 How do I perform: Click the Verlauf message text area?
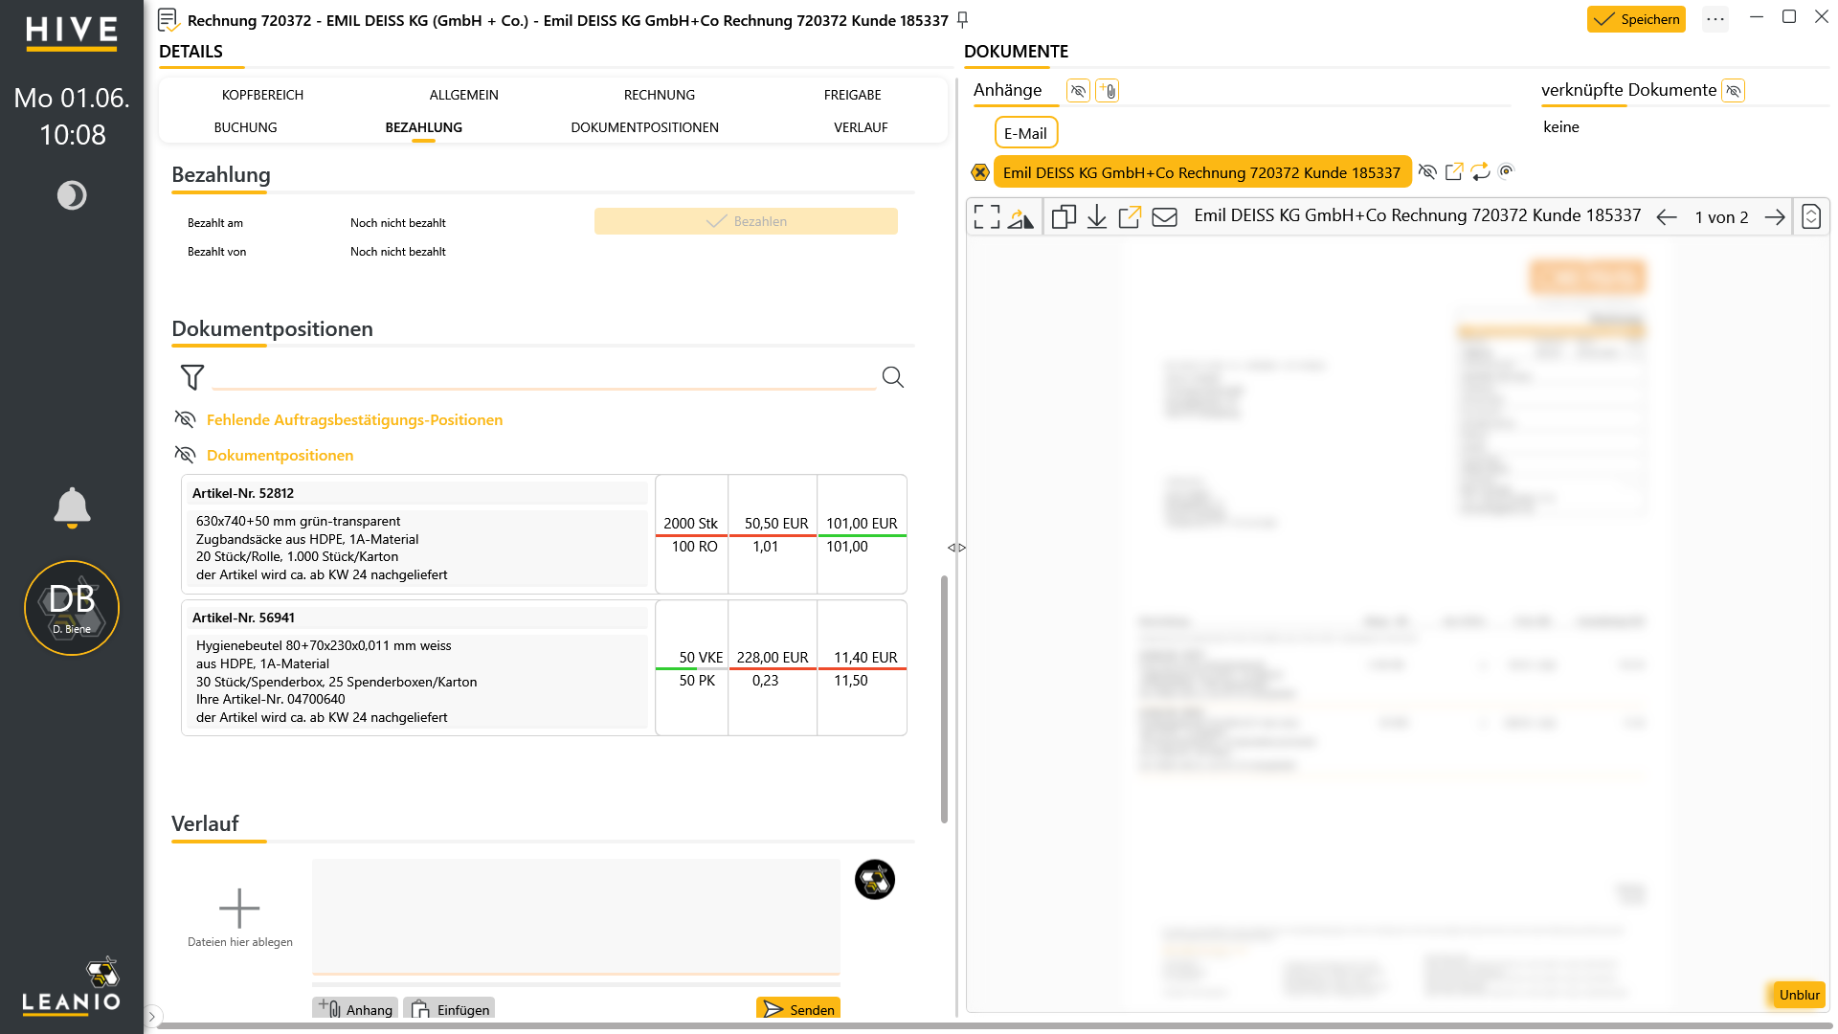(x=576, y=916)
